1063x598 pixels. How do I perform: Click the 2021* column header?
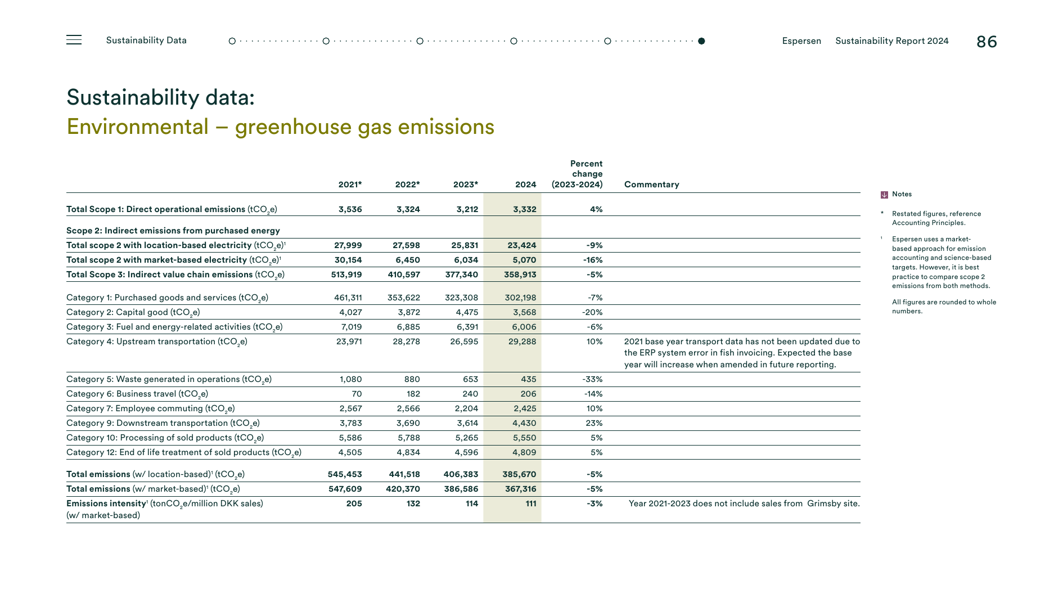tap(350, 185)
